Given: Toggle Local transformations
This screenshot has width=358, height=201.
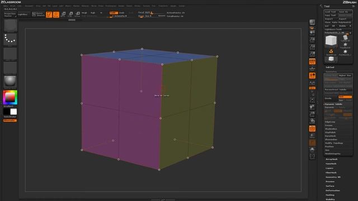Looking at the screenshot, I should click(312, 76).
